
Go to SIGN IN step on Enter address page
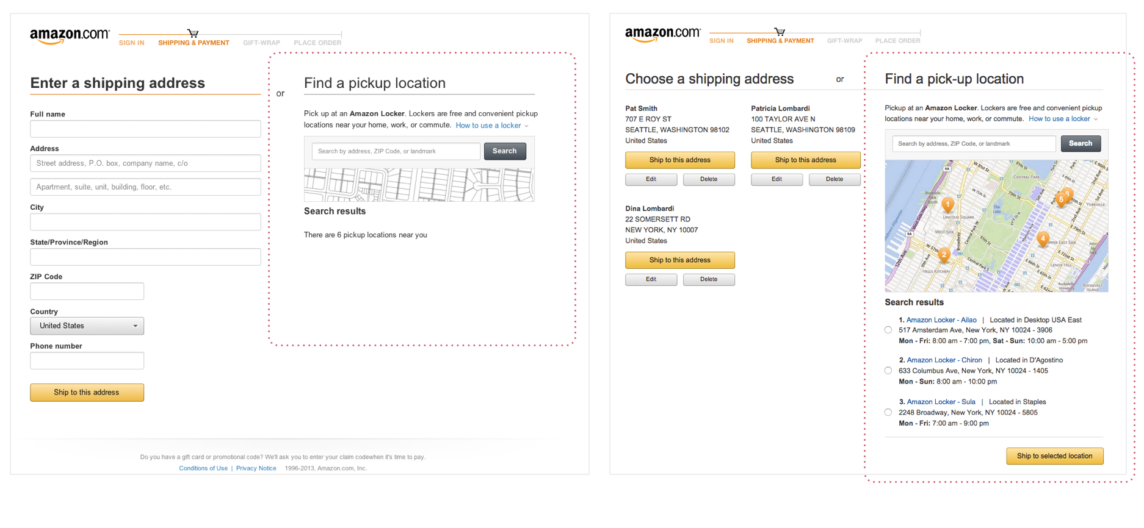[132, 43]
